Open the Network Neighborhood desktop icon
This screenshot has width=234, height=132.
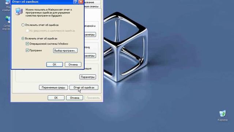point(7,23)
